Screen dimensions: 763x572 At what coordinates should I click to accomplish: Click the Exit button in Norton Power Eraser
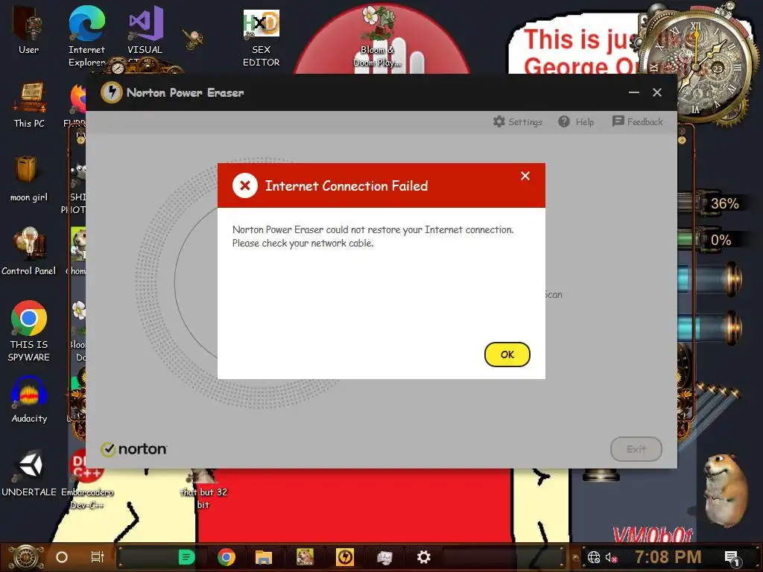[636, 449]
